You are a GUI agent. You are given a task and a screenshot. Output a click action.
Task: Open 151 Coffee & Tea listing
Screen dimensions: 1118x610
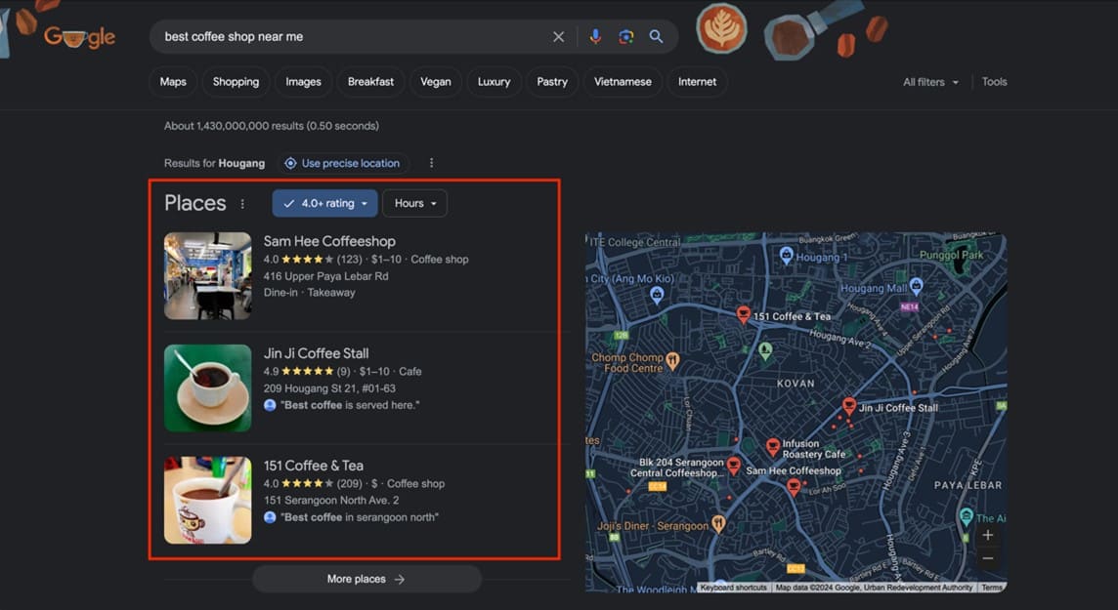pos(314,466)
